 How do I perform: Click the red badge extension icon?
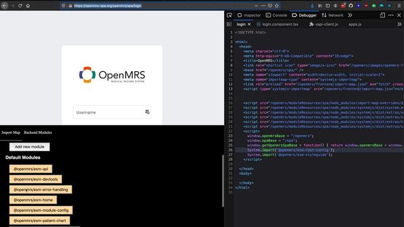point(343,6)
